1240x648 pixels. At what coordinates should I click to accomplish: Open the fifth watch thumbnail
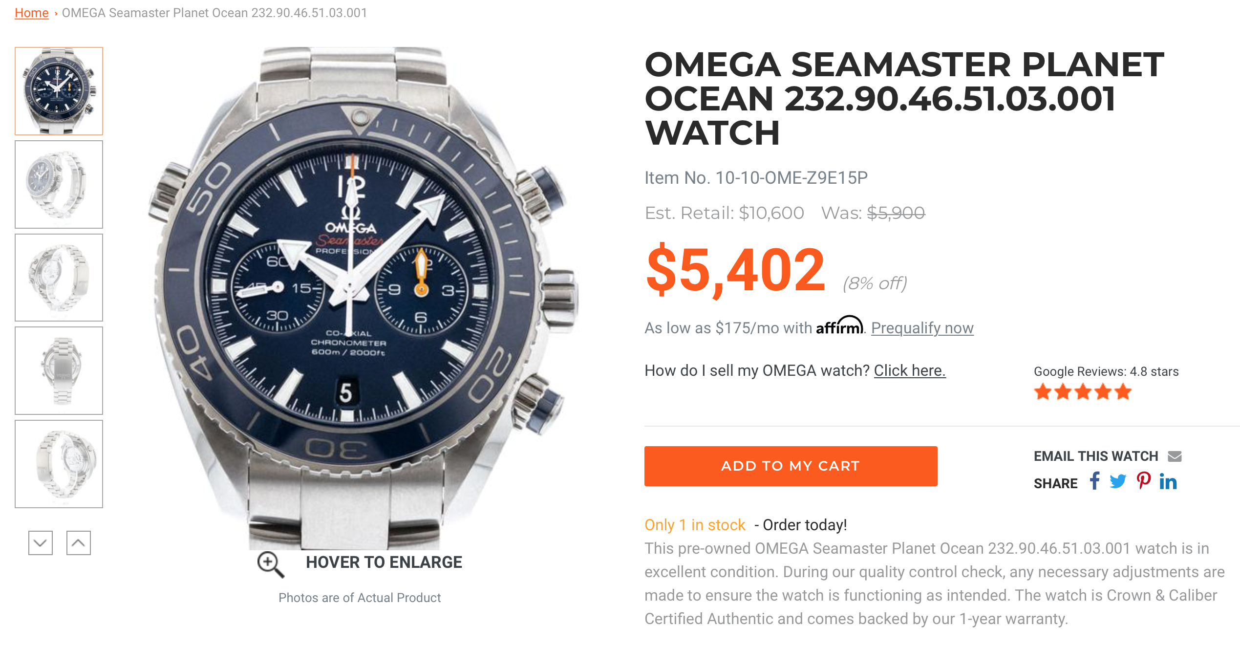tap(59, 464)
